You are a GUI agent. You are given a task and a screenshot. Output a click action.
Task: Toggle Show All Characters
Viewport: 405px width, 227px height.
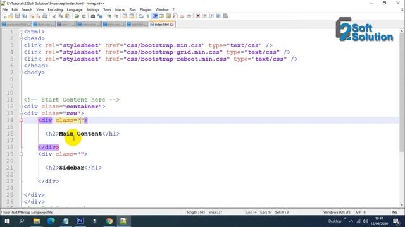pyautogui.click(x=147, y=16)
